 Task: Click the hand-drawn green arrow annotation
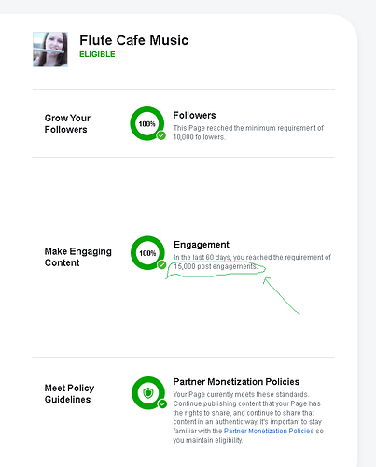click(x=282, y=295)
